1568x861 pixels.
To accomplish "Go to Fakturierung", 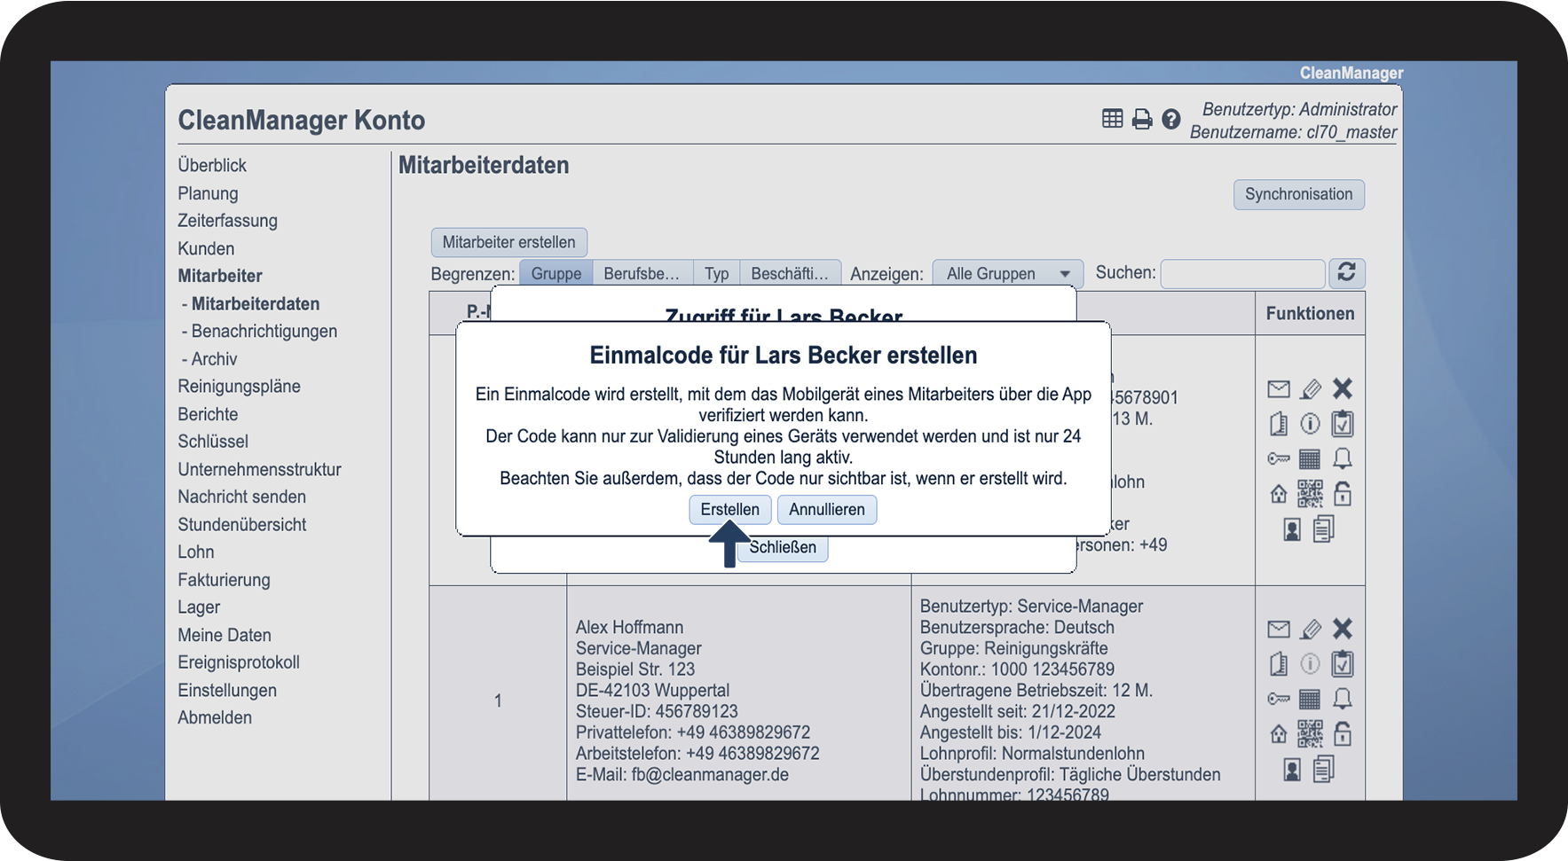I will coord(224,579).
